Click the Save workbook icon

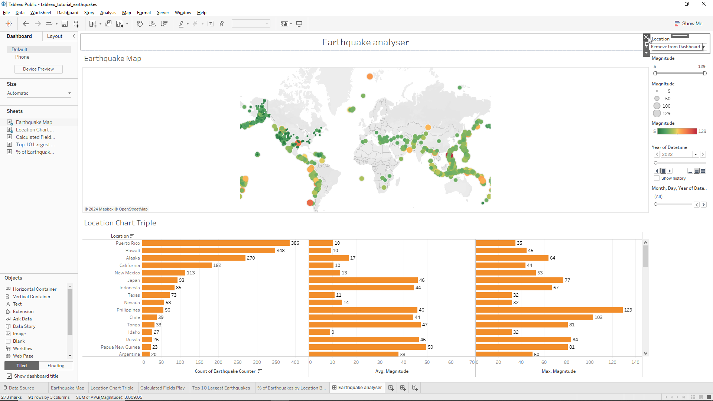65,23
